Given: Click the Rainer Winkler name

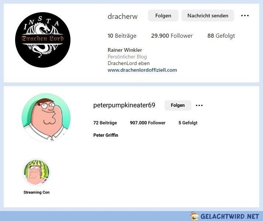Looking at the screenshot, I should point(125,50).
